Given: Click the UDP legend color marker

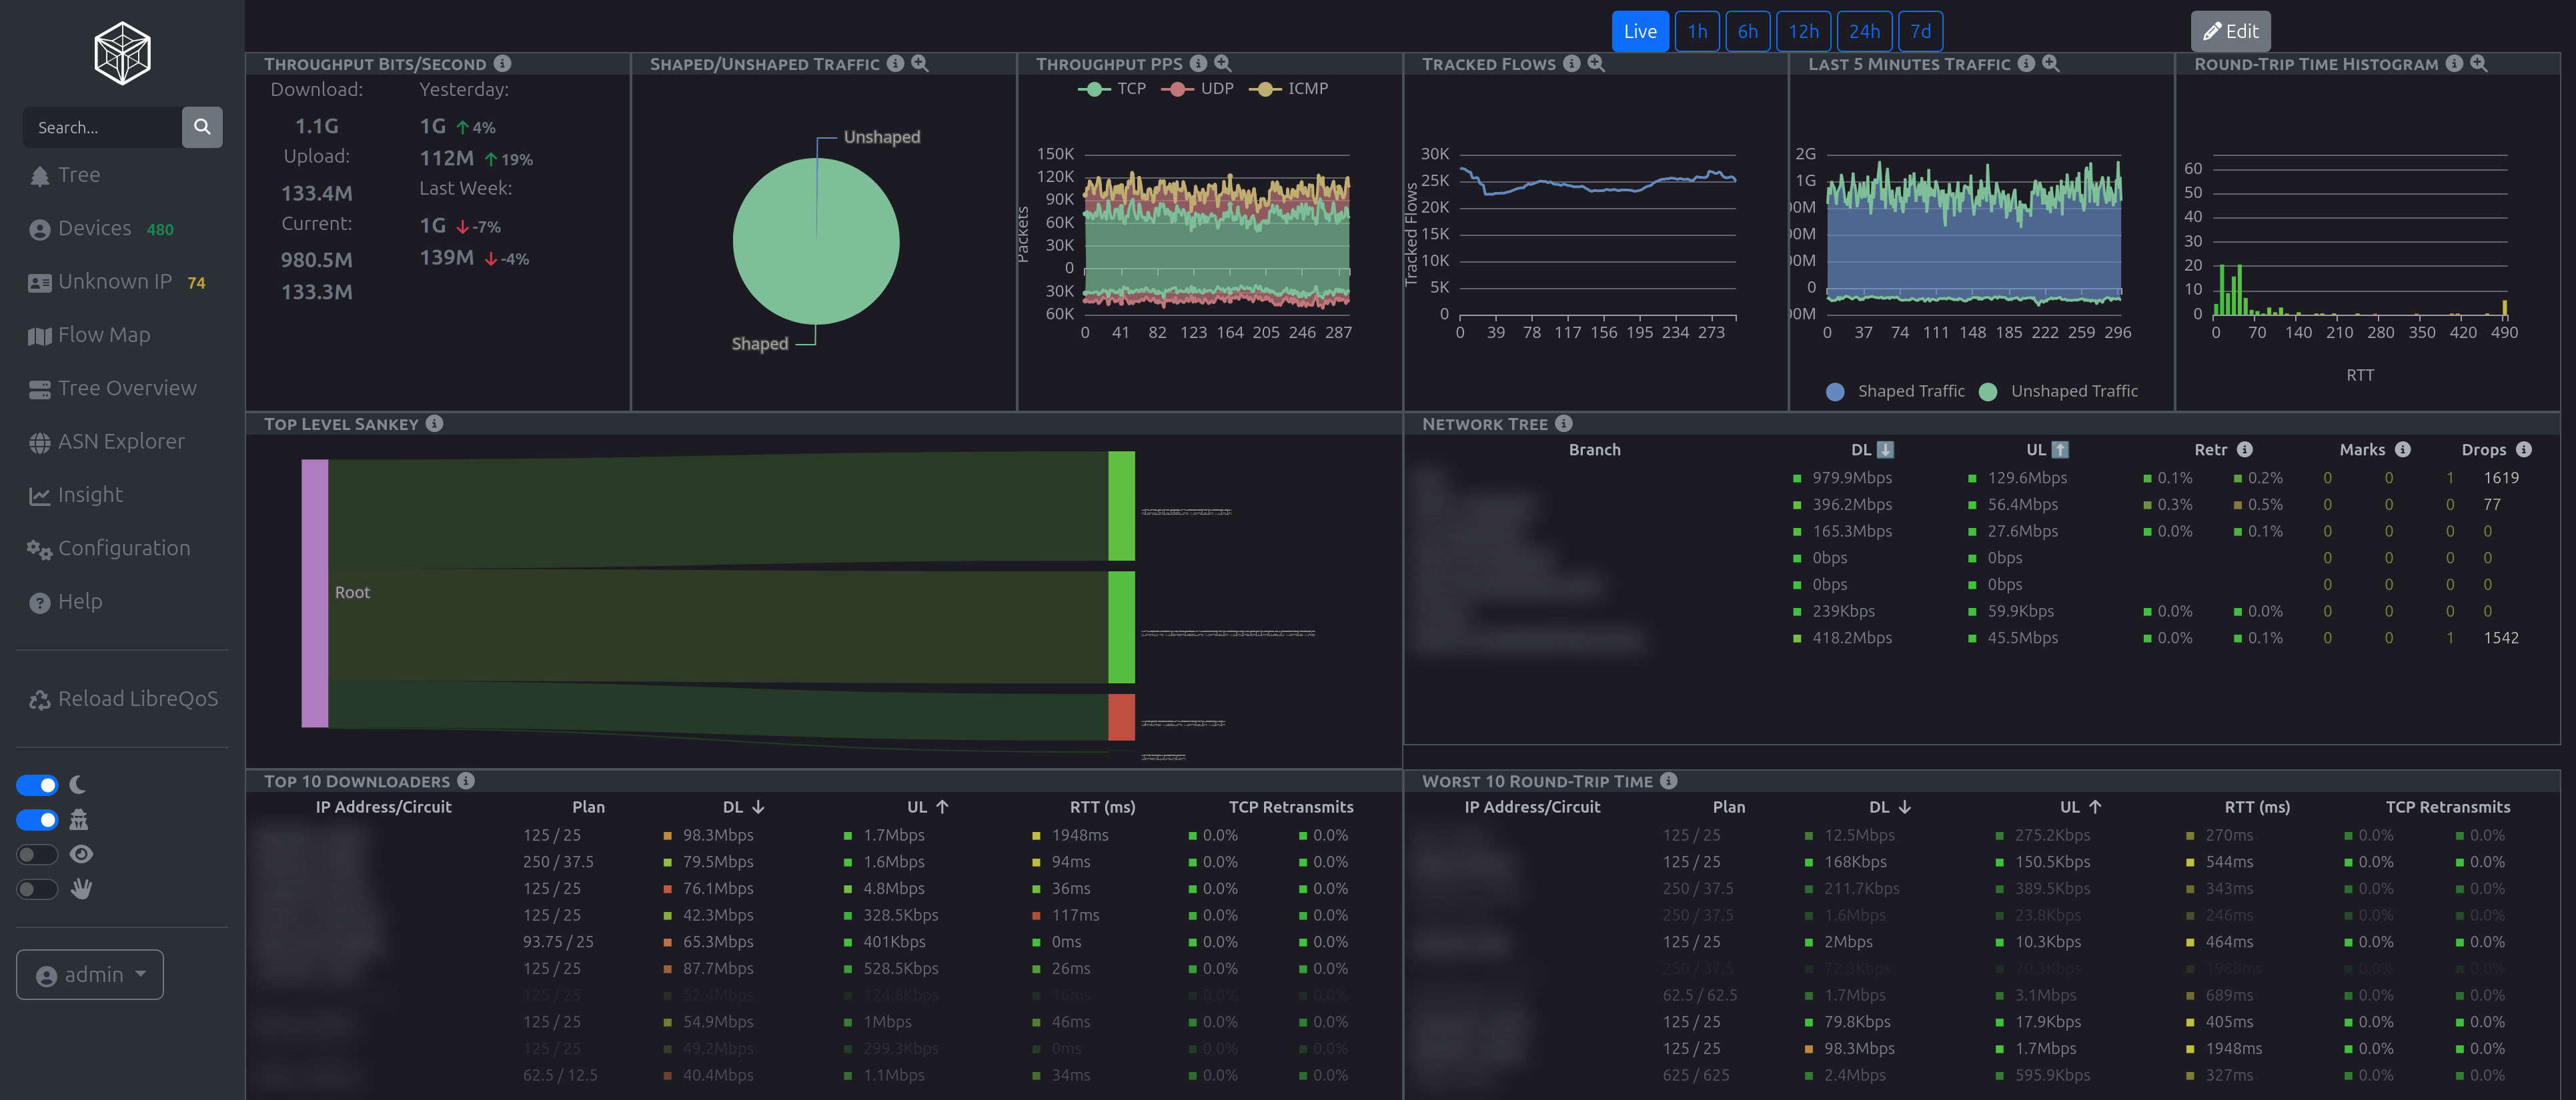Looking at the screenshot, I should click(1177, 89).
